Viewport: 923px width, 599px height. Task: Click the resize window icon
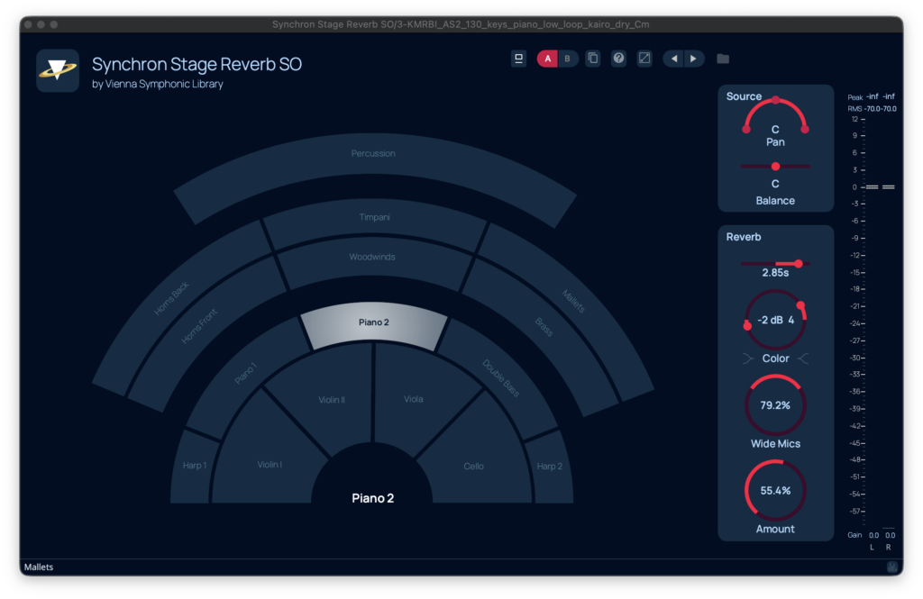(644, 59)
